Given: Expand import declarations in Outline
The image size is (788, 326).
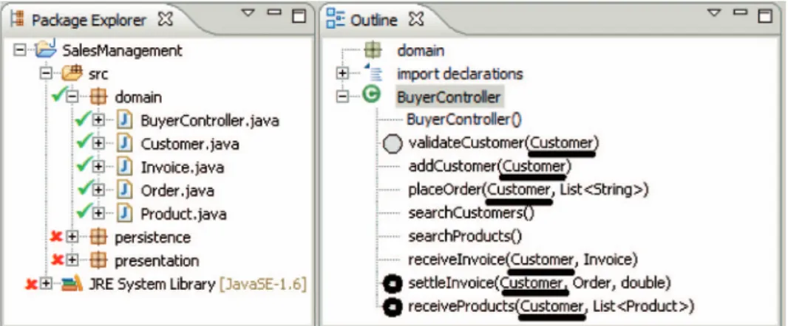Looking at the screenshot, I should [x=343, y=74].
